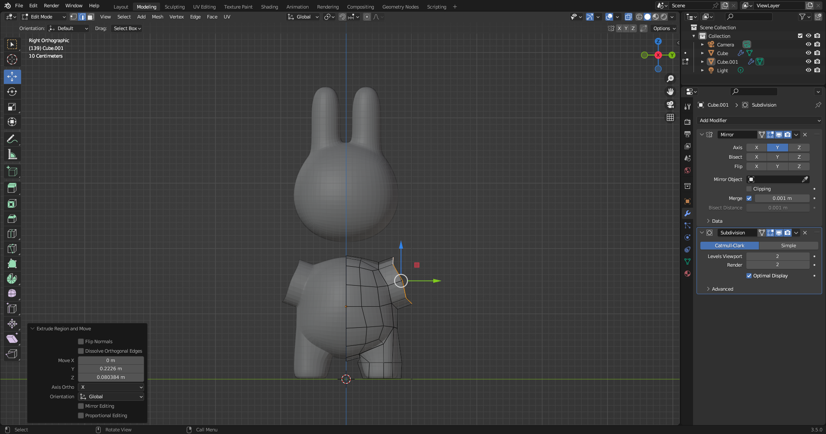The width and height of the screenshot is (826, 434).
Task: Open the Axis Ortho X dropdown
Action: click(111, 387)
